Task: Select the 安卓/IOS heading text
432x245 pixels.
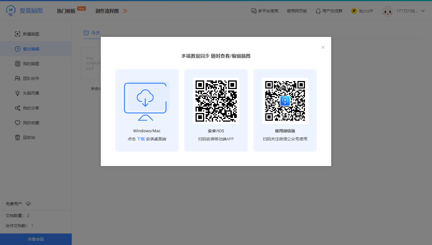Action: coord(216,131)
